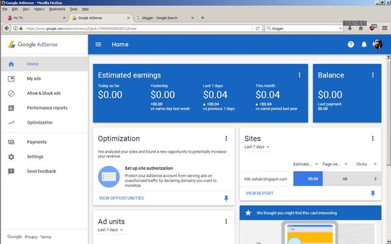Image resolution: width=391 pixels, height=244 pixels.
Task: Click Set up site authorization opportunity
Action: (149, 169)
